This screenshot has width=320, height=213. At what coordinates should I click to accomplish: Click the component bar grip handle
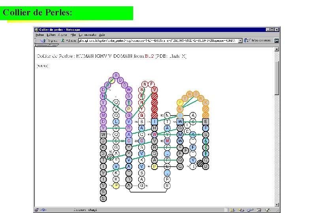pos(226,210)
